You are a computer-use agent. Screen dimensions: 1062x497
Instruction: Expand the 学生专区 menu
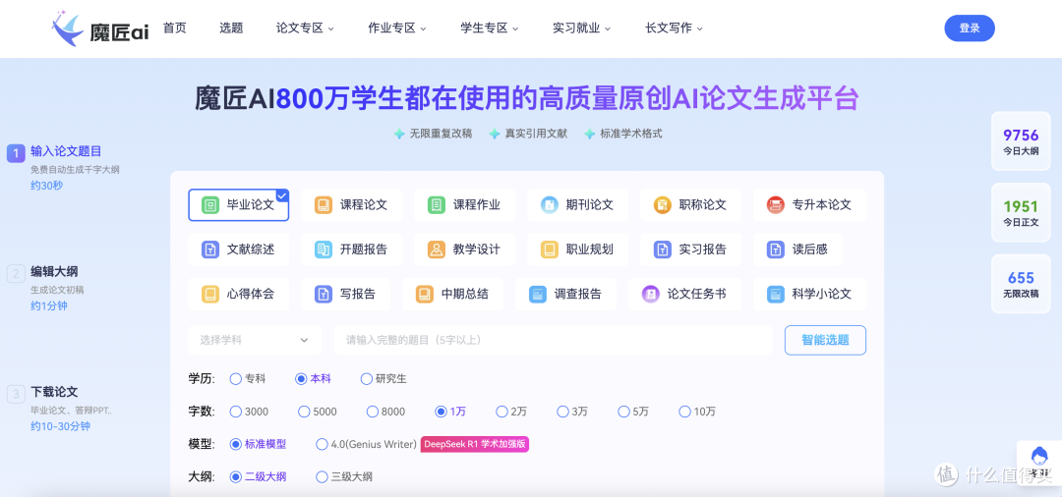click(489, 28)
